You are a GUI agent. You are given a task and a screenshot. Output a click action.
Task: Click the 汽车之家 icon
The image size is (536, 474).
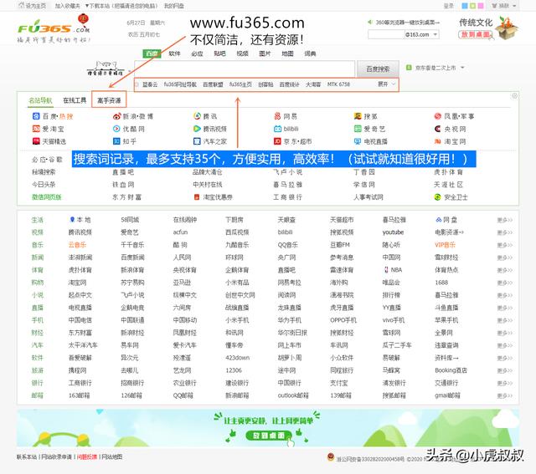[x=198, y=141]
